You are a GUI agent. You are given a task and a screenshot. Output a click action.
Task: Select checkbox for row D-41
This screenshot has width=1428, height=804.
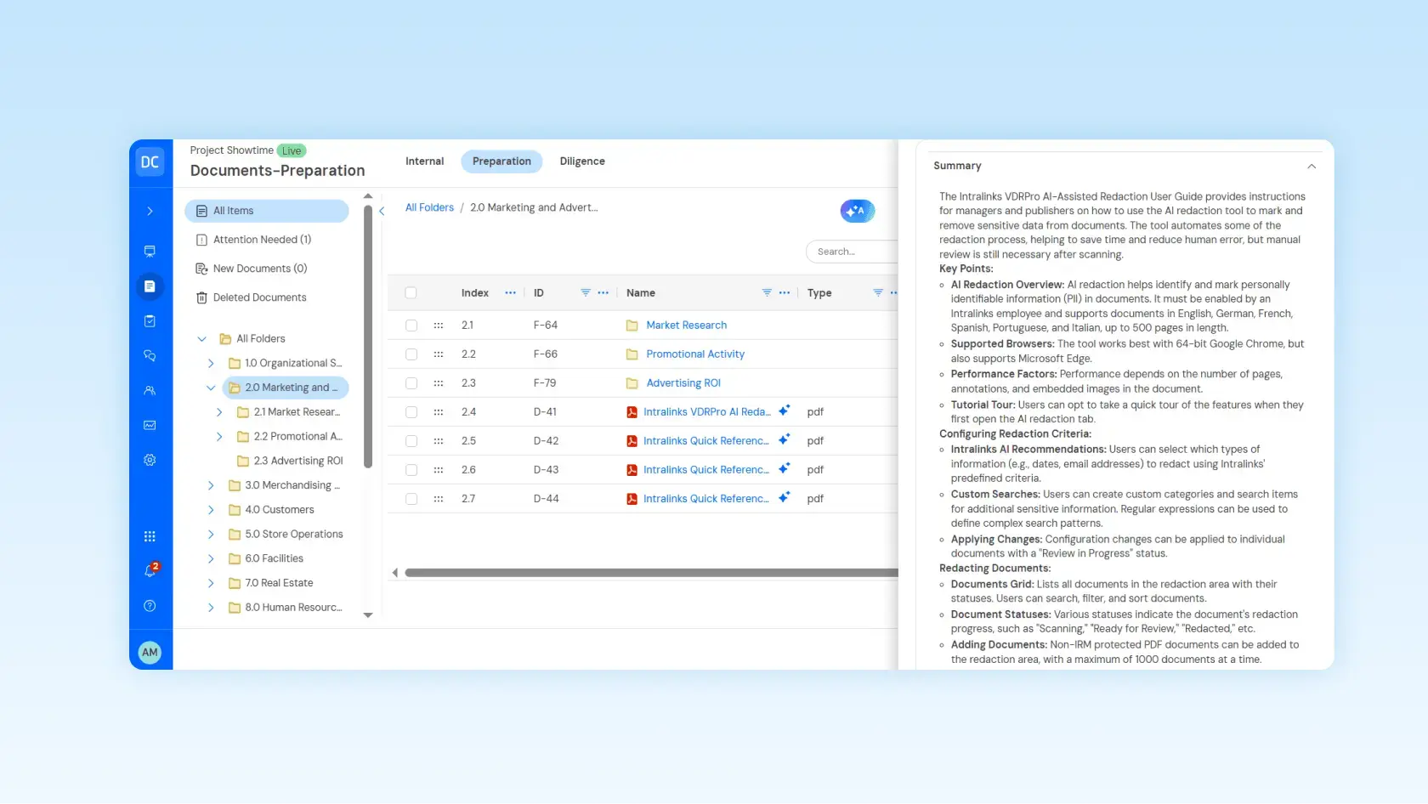[x=411, y=412]
